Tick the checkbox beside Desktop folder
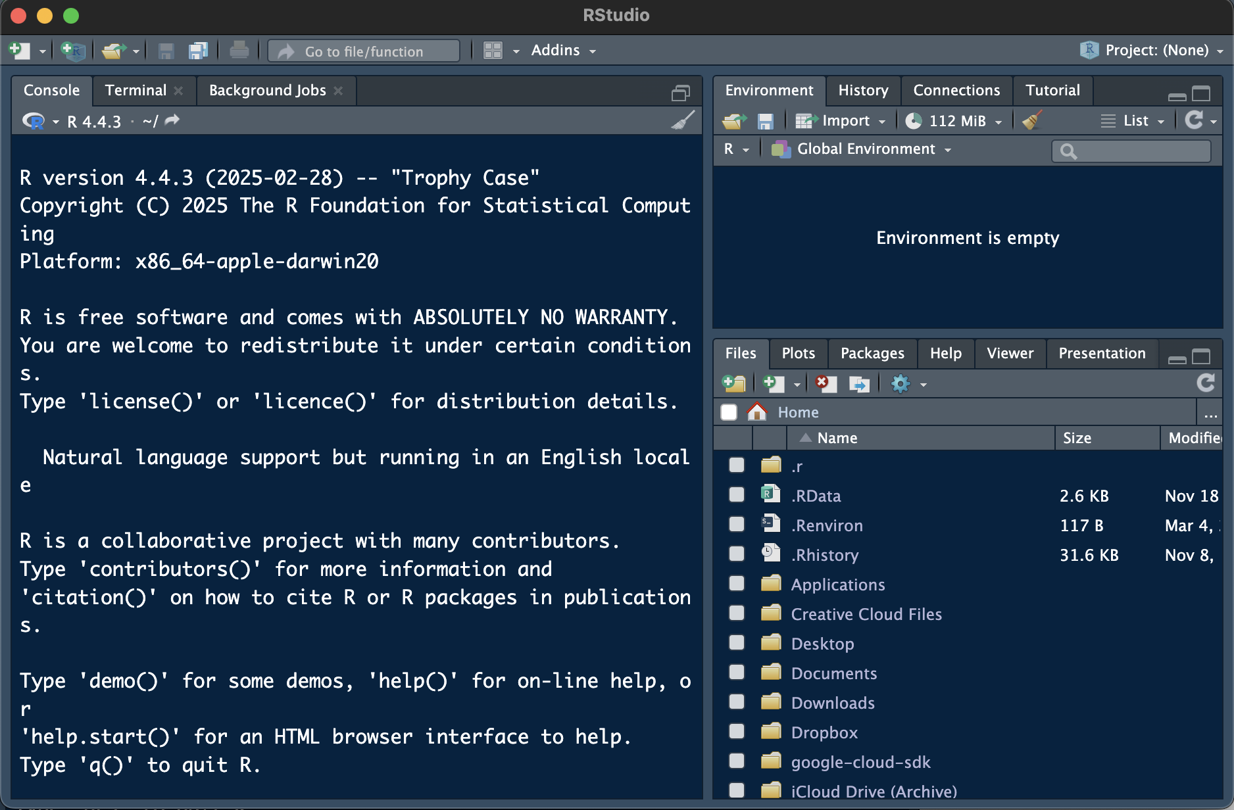Viewport: 1234px width, 810px height. click(737, 643)
